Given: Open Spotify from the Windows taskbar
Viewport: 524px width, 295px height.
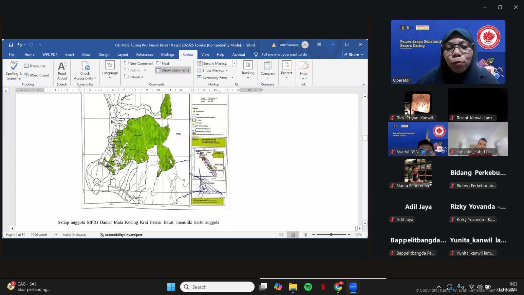Looking at the screenshot, I should (x=308, y=287).
